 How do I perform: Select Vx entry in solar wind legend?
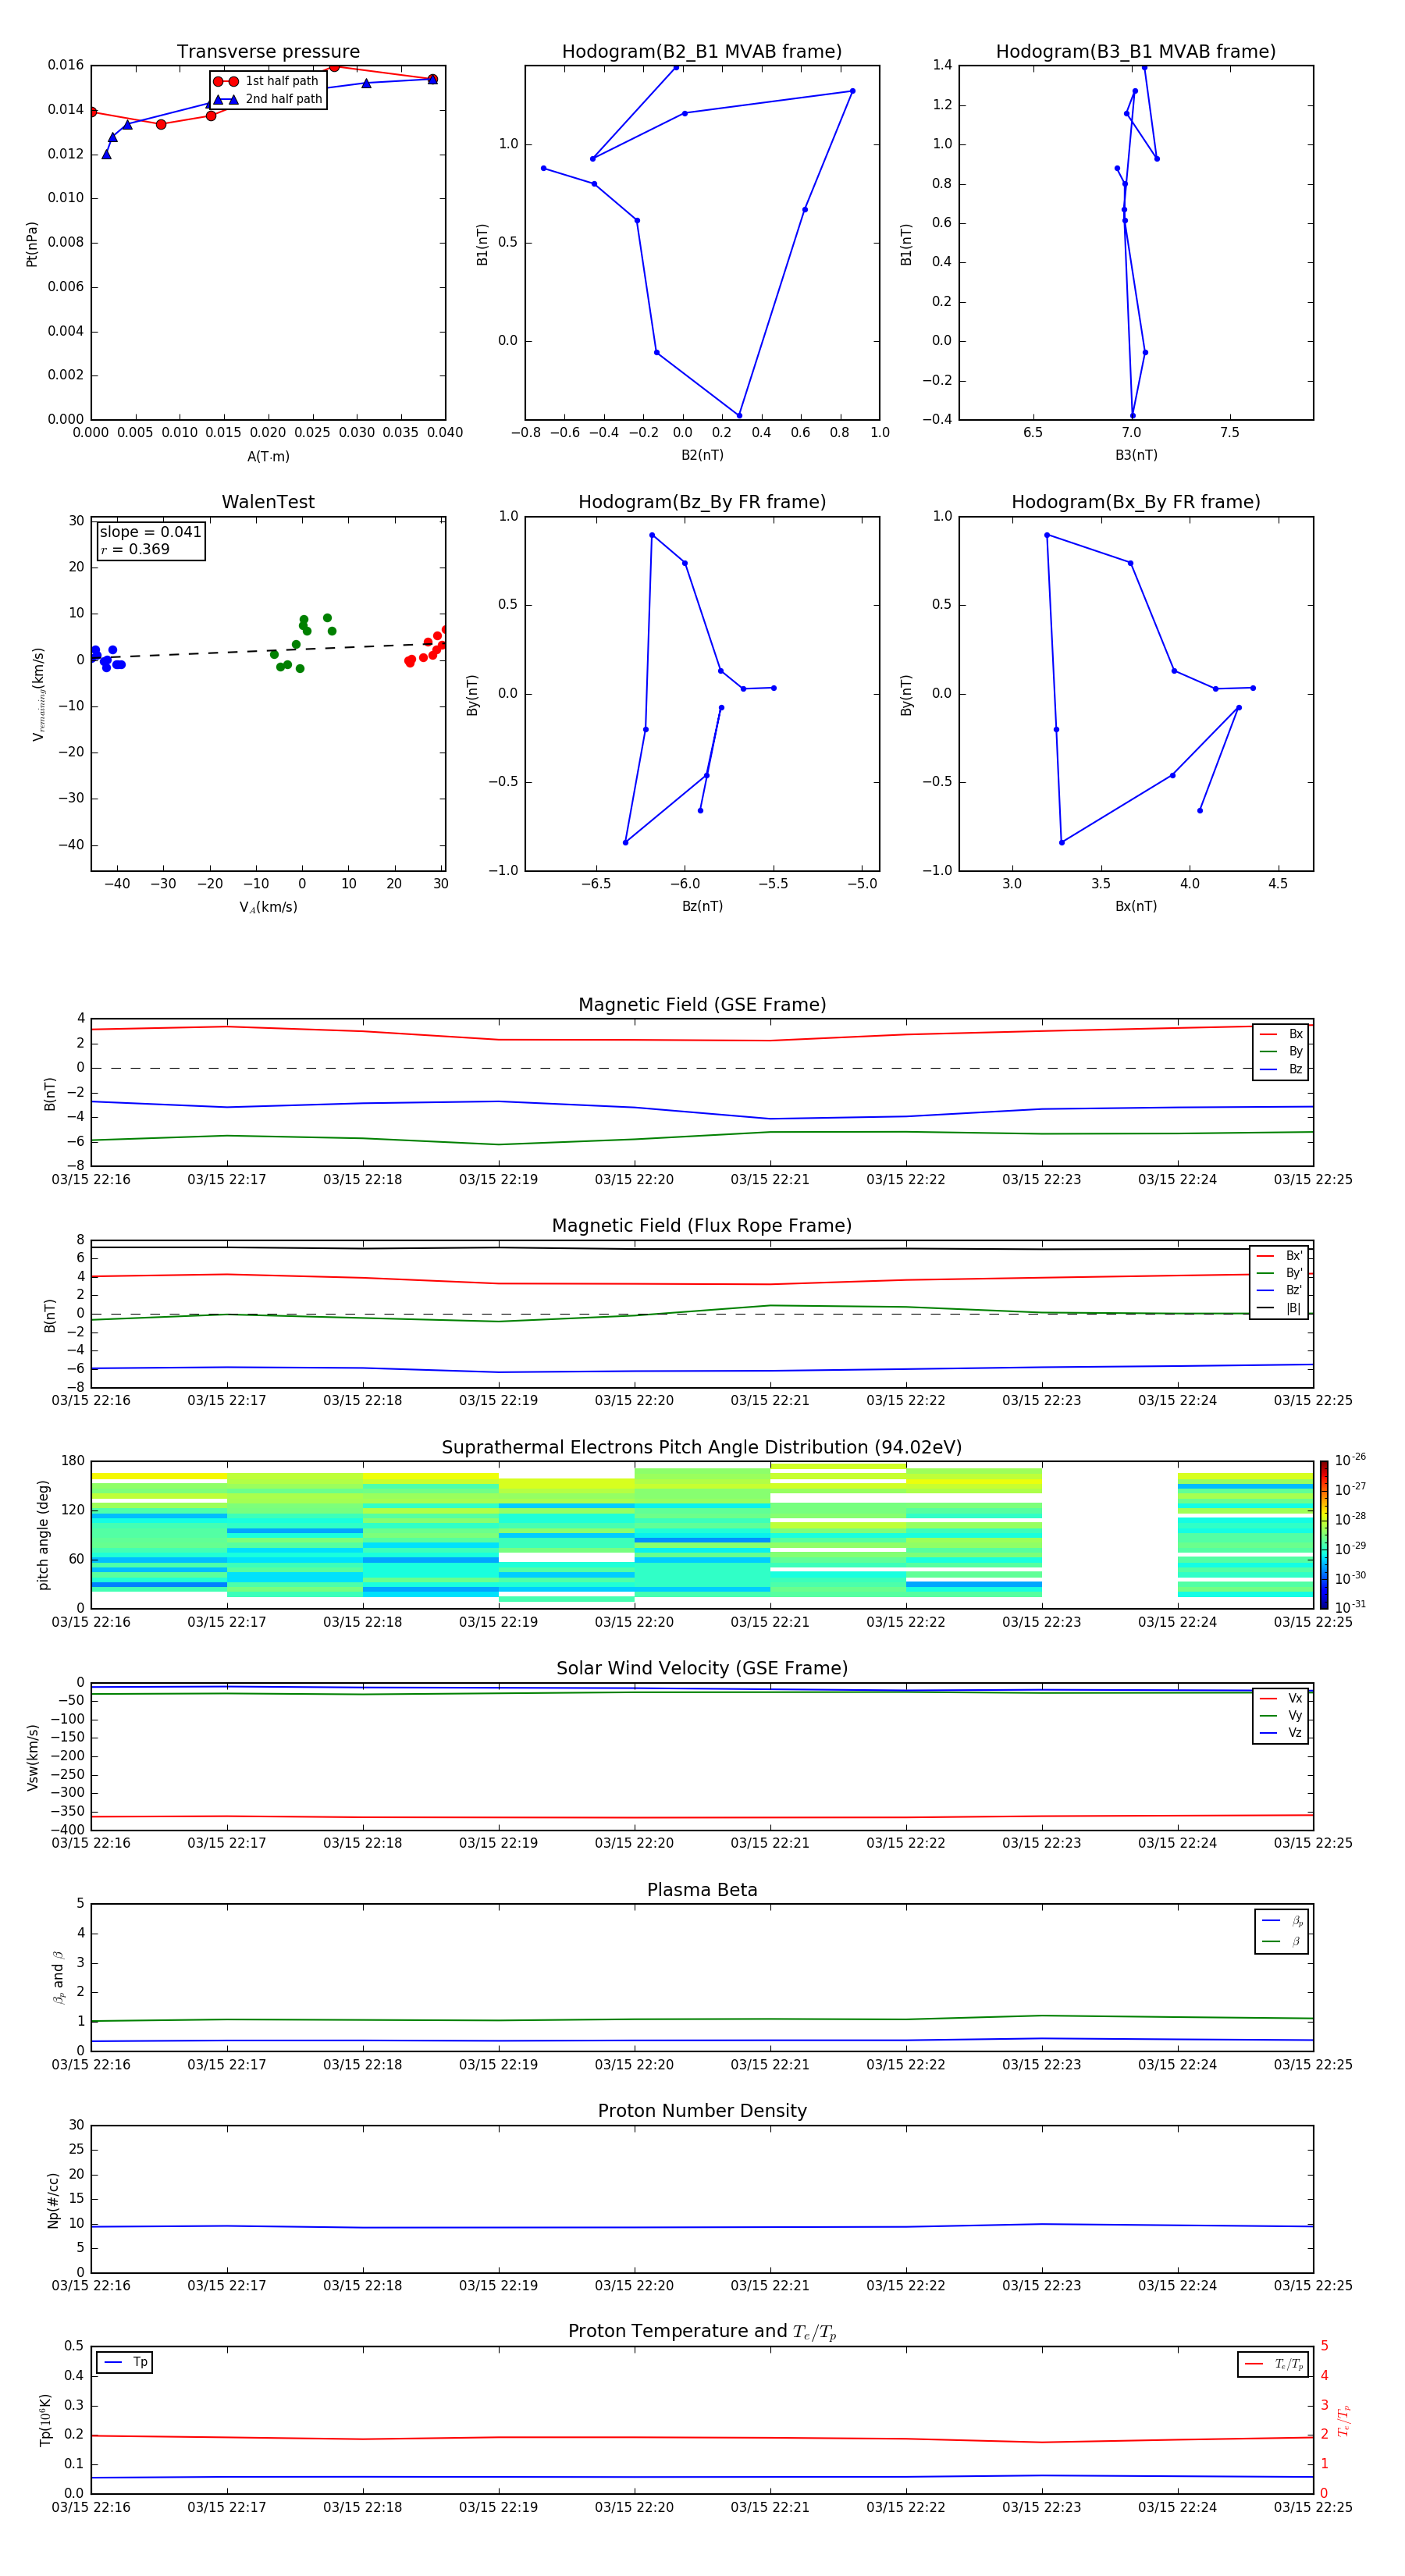pyautogui.click(x=1281, y=1698)
